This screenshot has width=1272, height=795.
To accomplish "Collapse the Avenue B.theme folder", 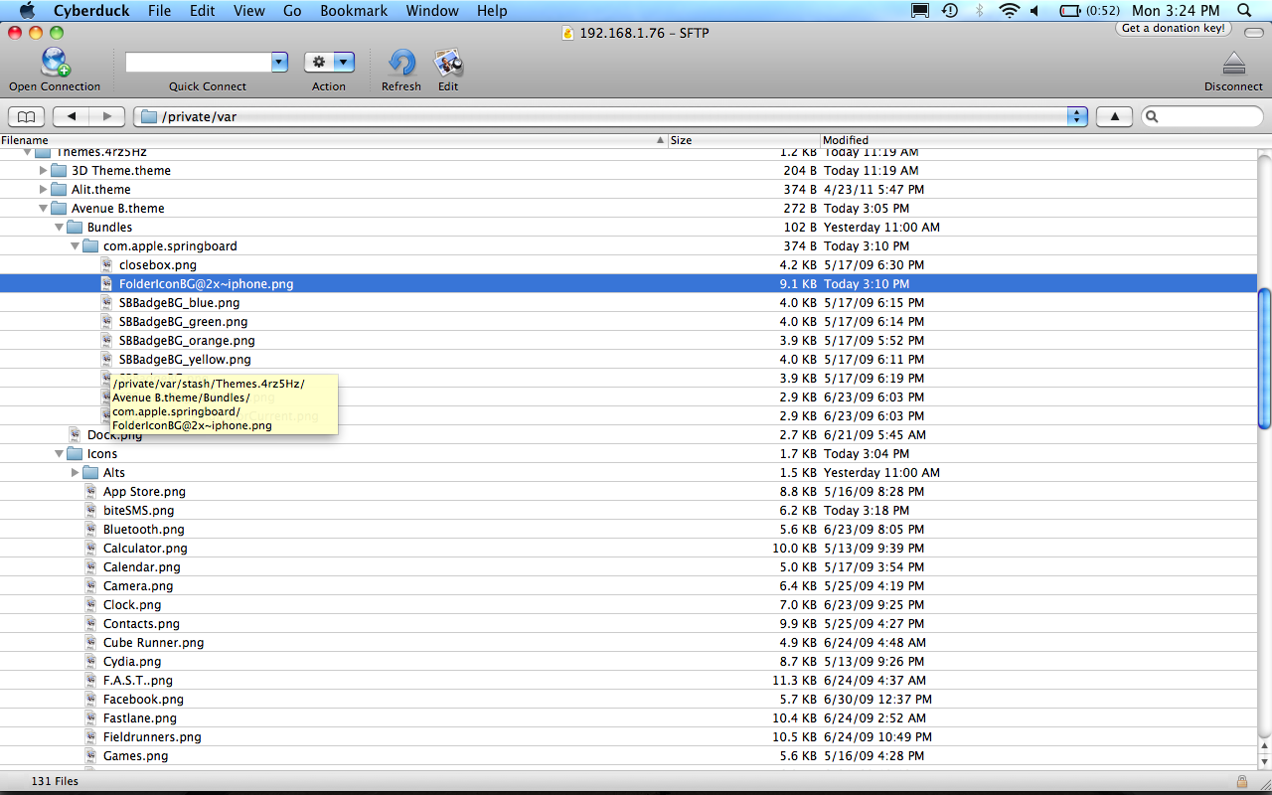I will click(43, 208).
